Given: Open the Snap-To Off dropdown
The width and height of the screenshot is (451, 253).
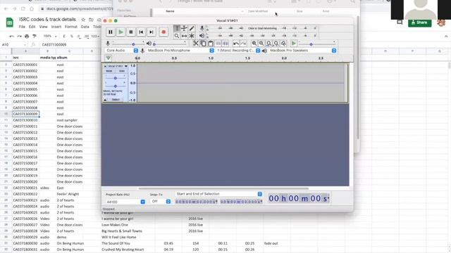Looking at the screenshot, I should (x=160, y=202).
